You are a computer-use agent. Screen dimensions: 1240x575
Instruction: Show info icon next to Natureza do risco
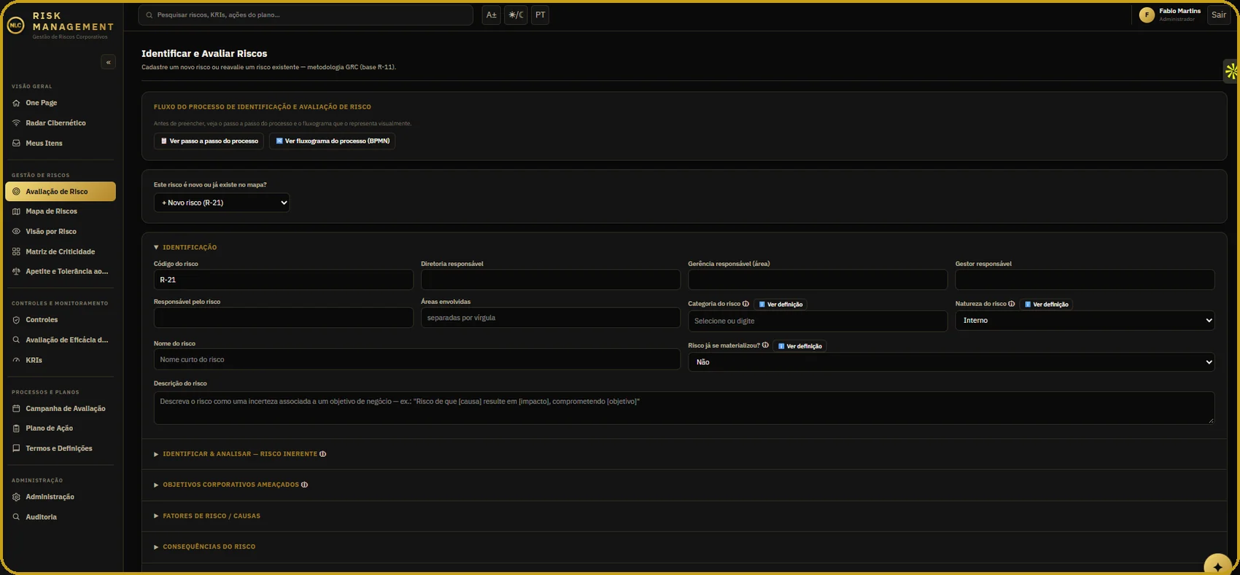pos(1011,304)
